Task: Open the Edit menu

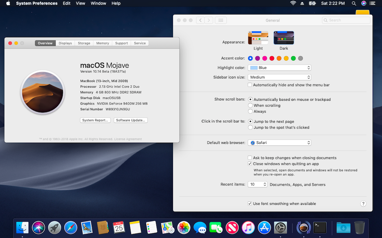Action: click(x=66, y=3)
